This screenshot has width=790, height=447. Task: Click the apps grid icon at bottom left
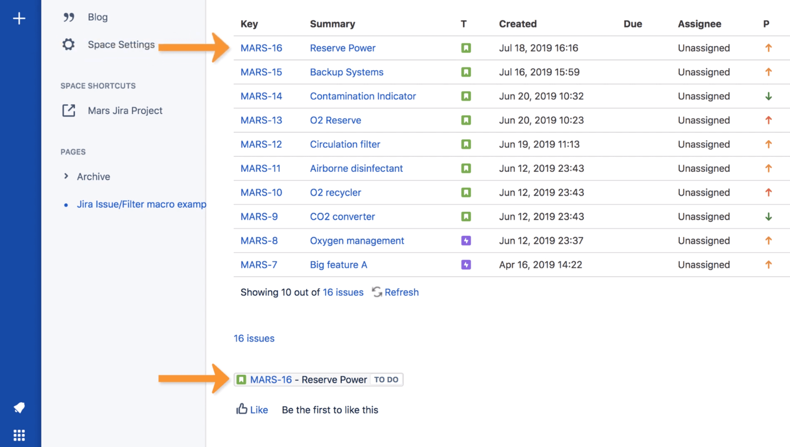pyautogui.click(x=19, y=435)
